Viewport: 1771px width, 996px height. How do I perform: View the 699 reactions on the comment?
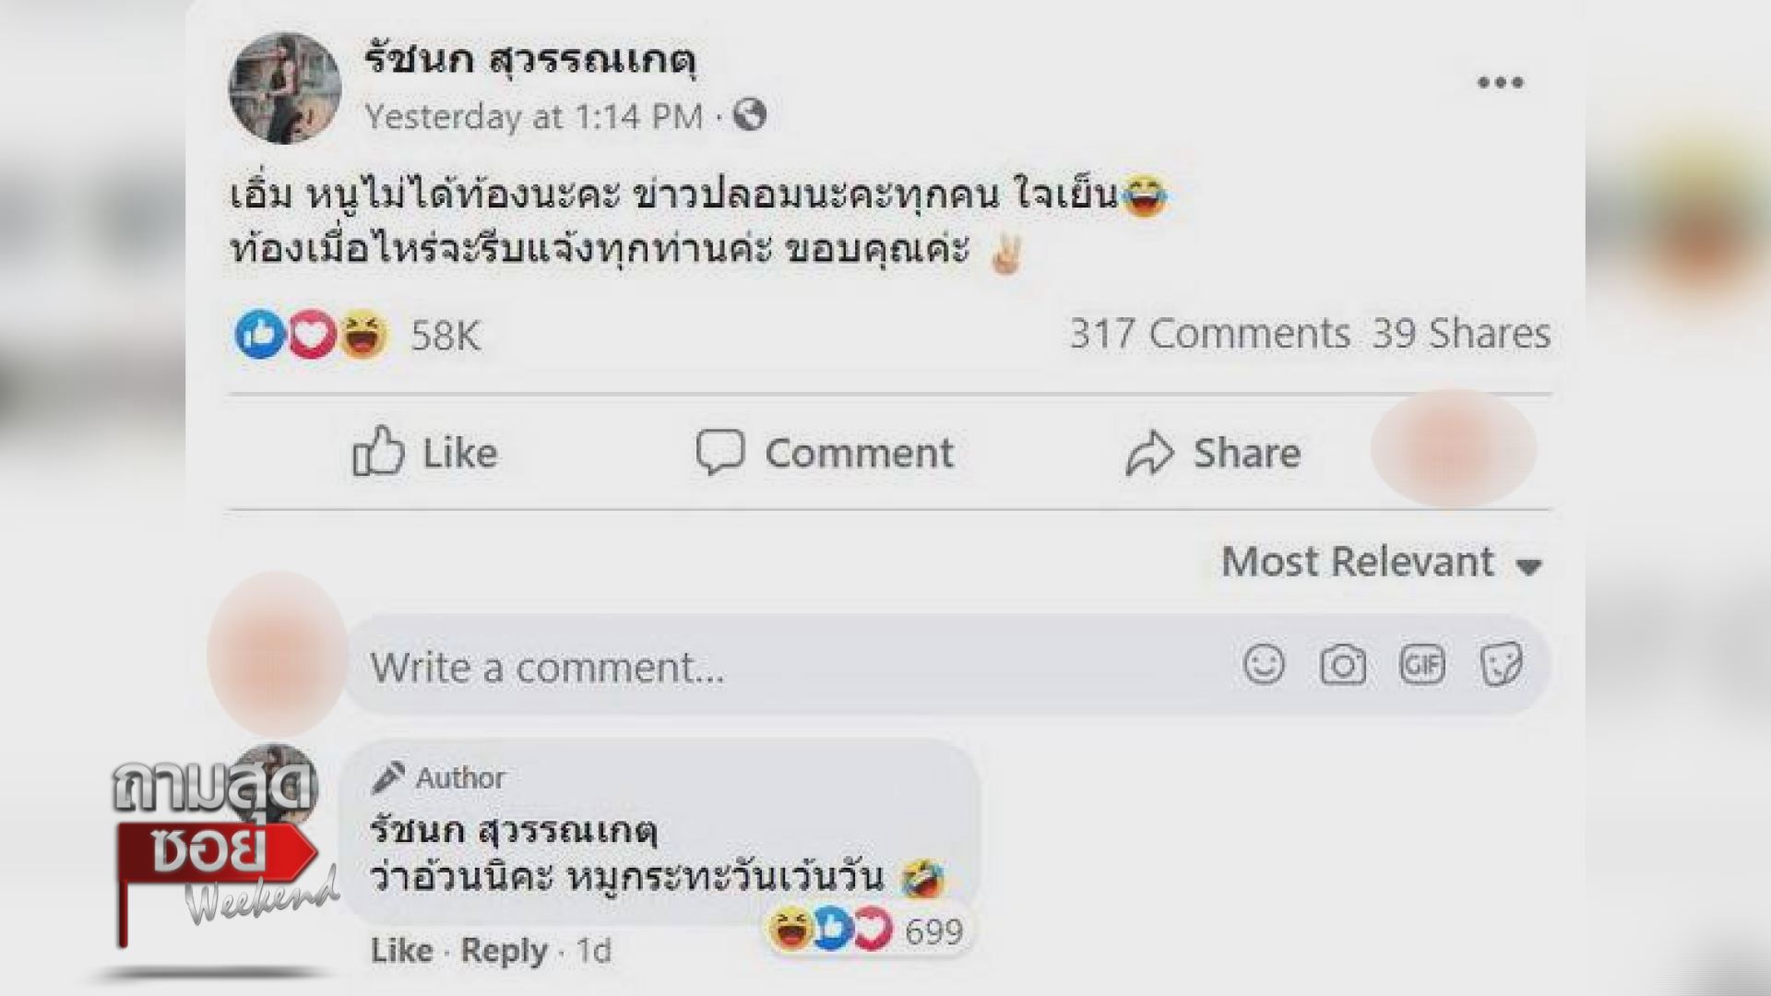pyautogui.click(x=933, y=931)
